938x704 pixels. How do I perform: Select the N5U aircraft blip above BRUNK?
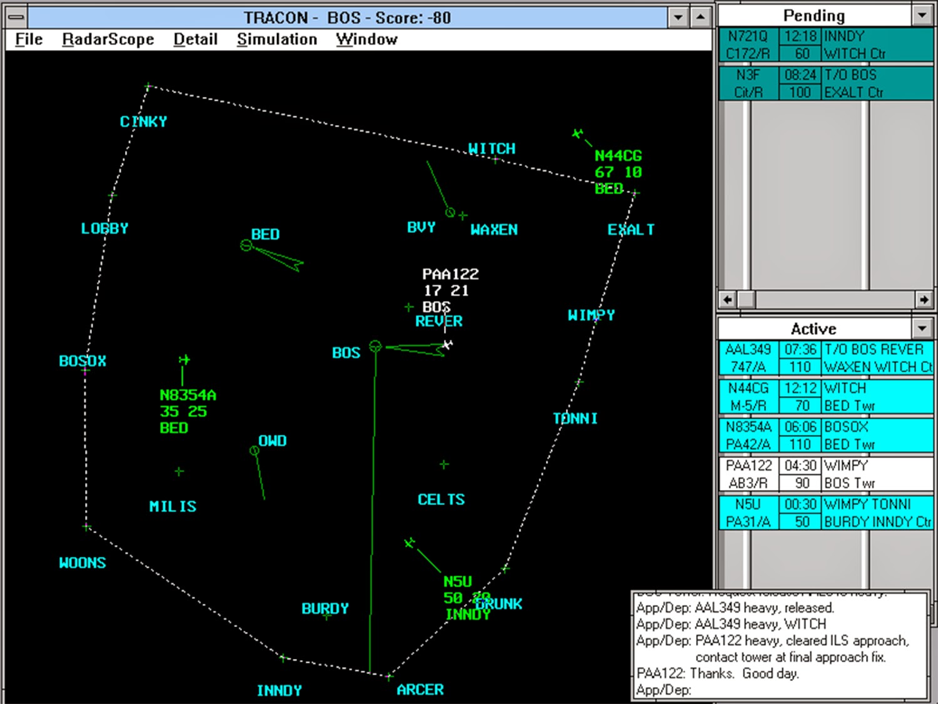(410, 543)
